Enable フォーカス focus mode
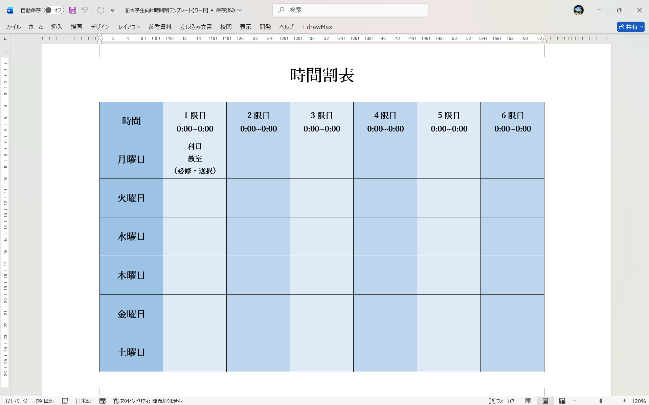Screen dimensions: 649x405 coord(503,401)
